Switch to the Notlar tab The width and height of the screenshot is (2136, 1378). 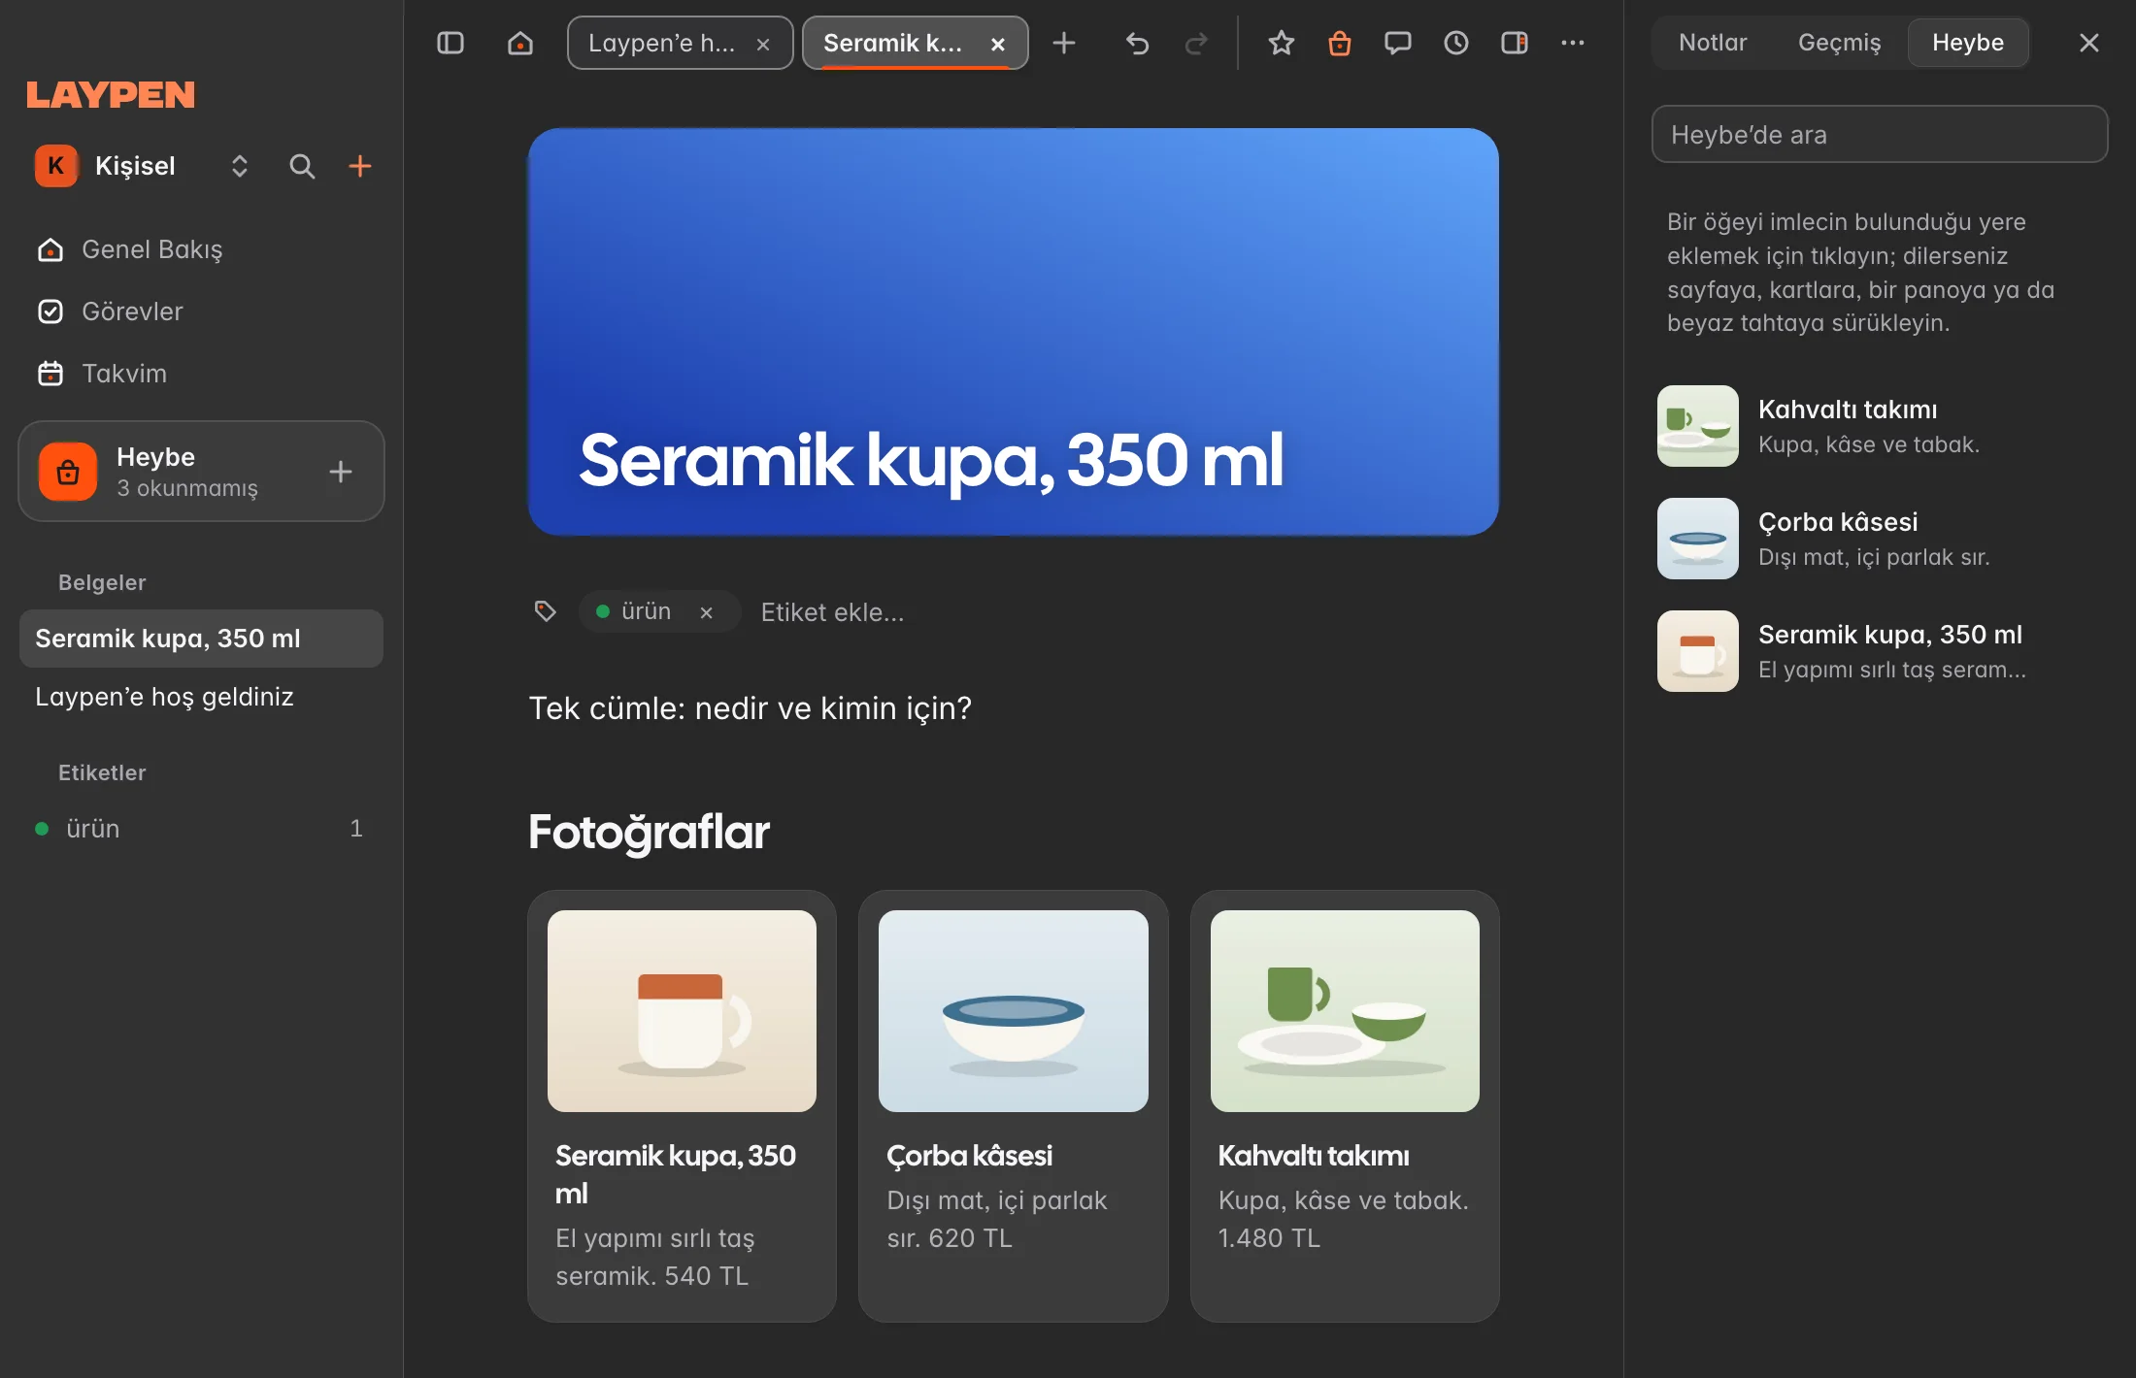[x=1713, y=43]
